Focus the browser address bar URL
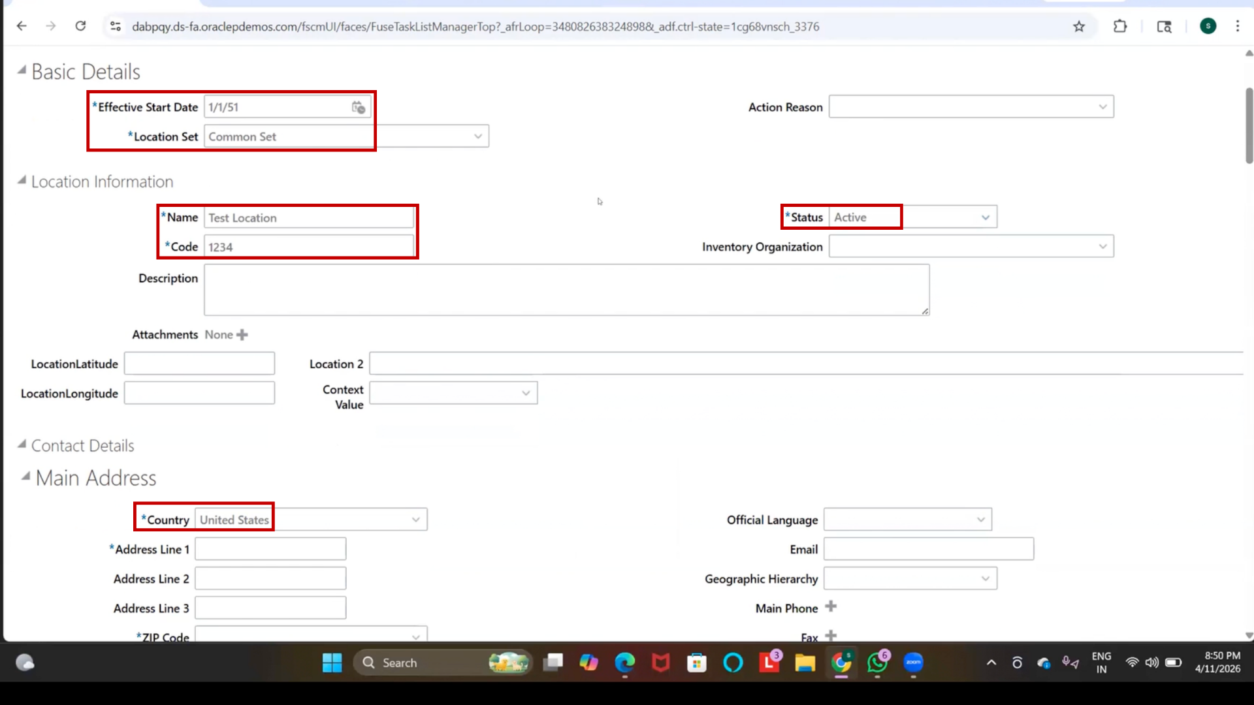Viewport: 1254px width, 705px height. point(475,27)
